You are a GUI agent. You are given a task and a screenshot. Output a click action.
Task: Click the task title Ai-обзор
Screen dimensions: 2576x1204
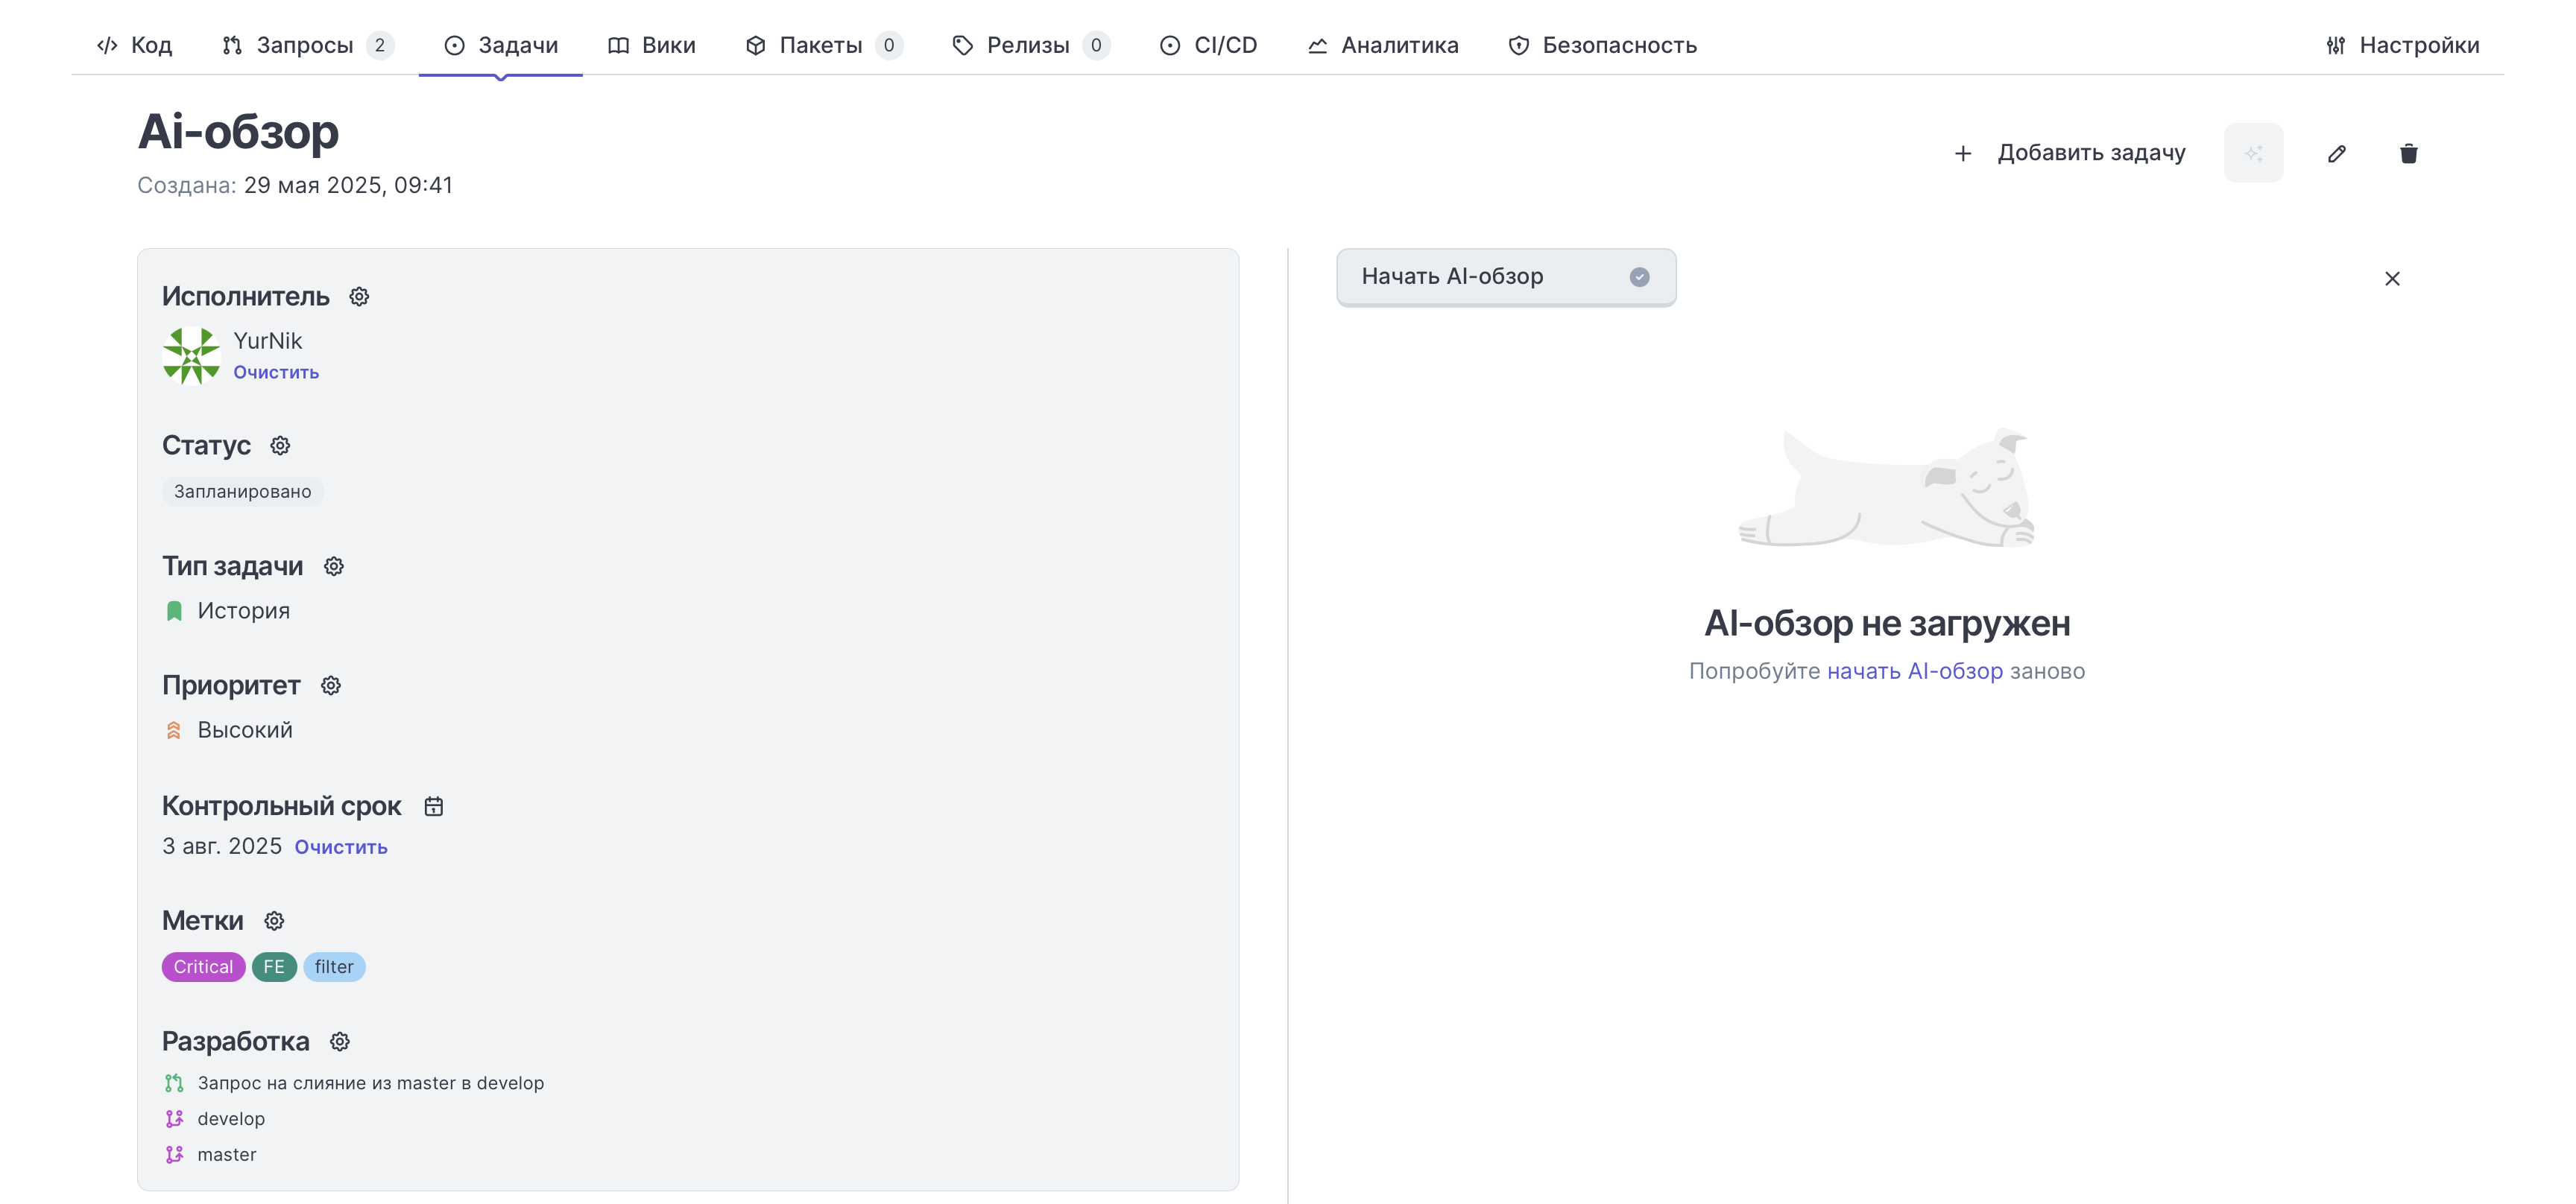coord(238,131)
